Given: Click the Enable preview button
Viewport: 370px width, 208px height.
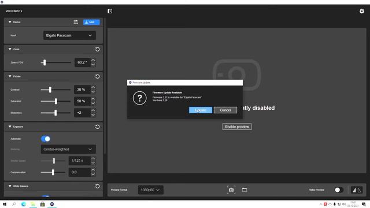Looking at the screenshot, I should click(237, 127).
